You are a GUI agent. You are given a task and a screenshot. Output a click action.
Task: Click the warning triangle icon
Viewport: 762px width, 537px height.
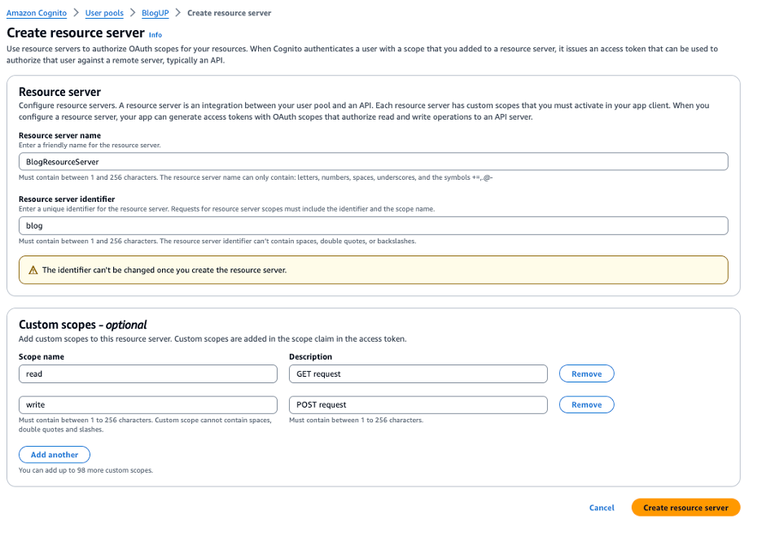point(33,269)
